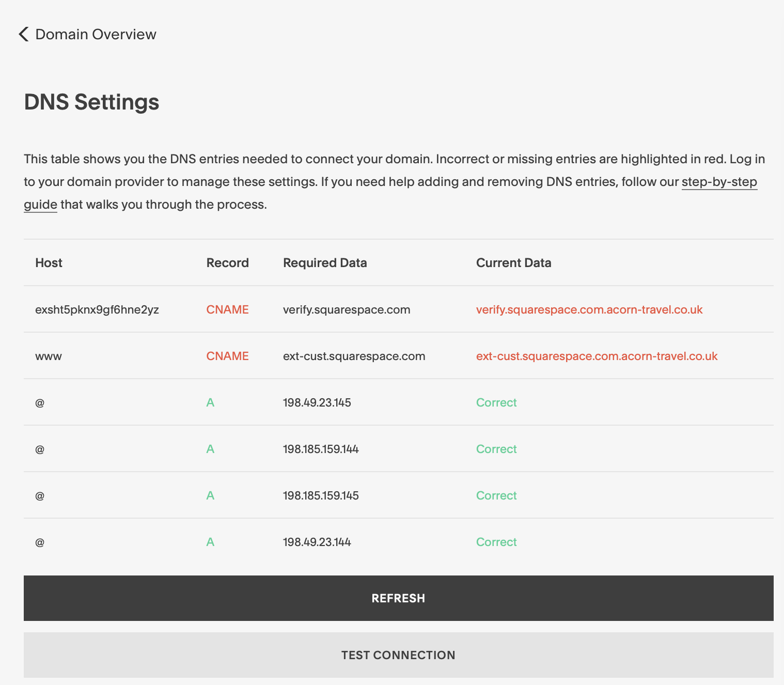Click the Required Data column header
This screenshot has height=685, width=784.
coord(325,262)
